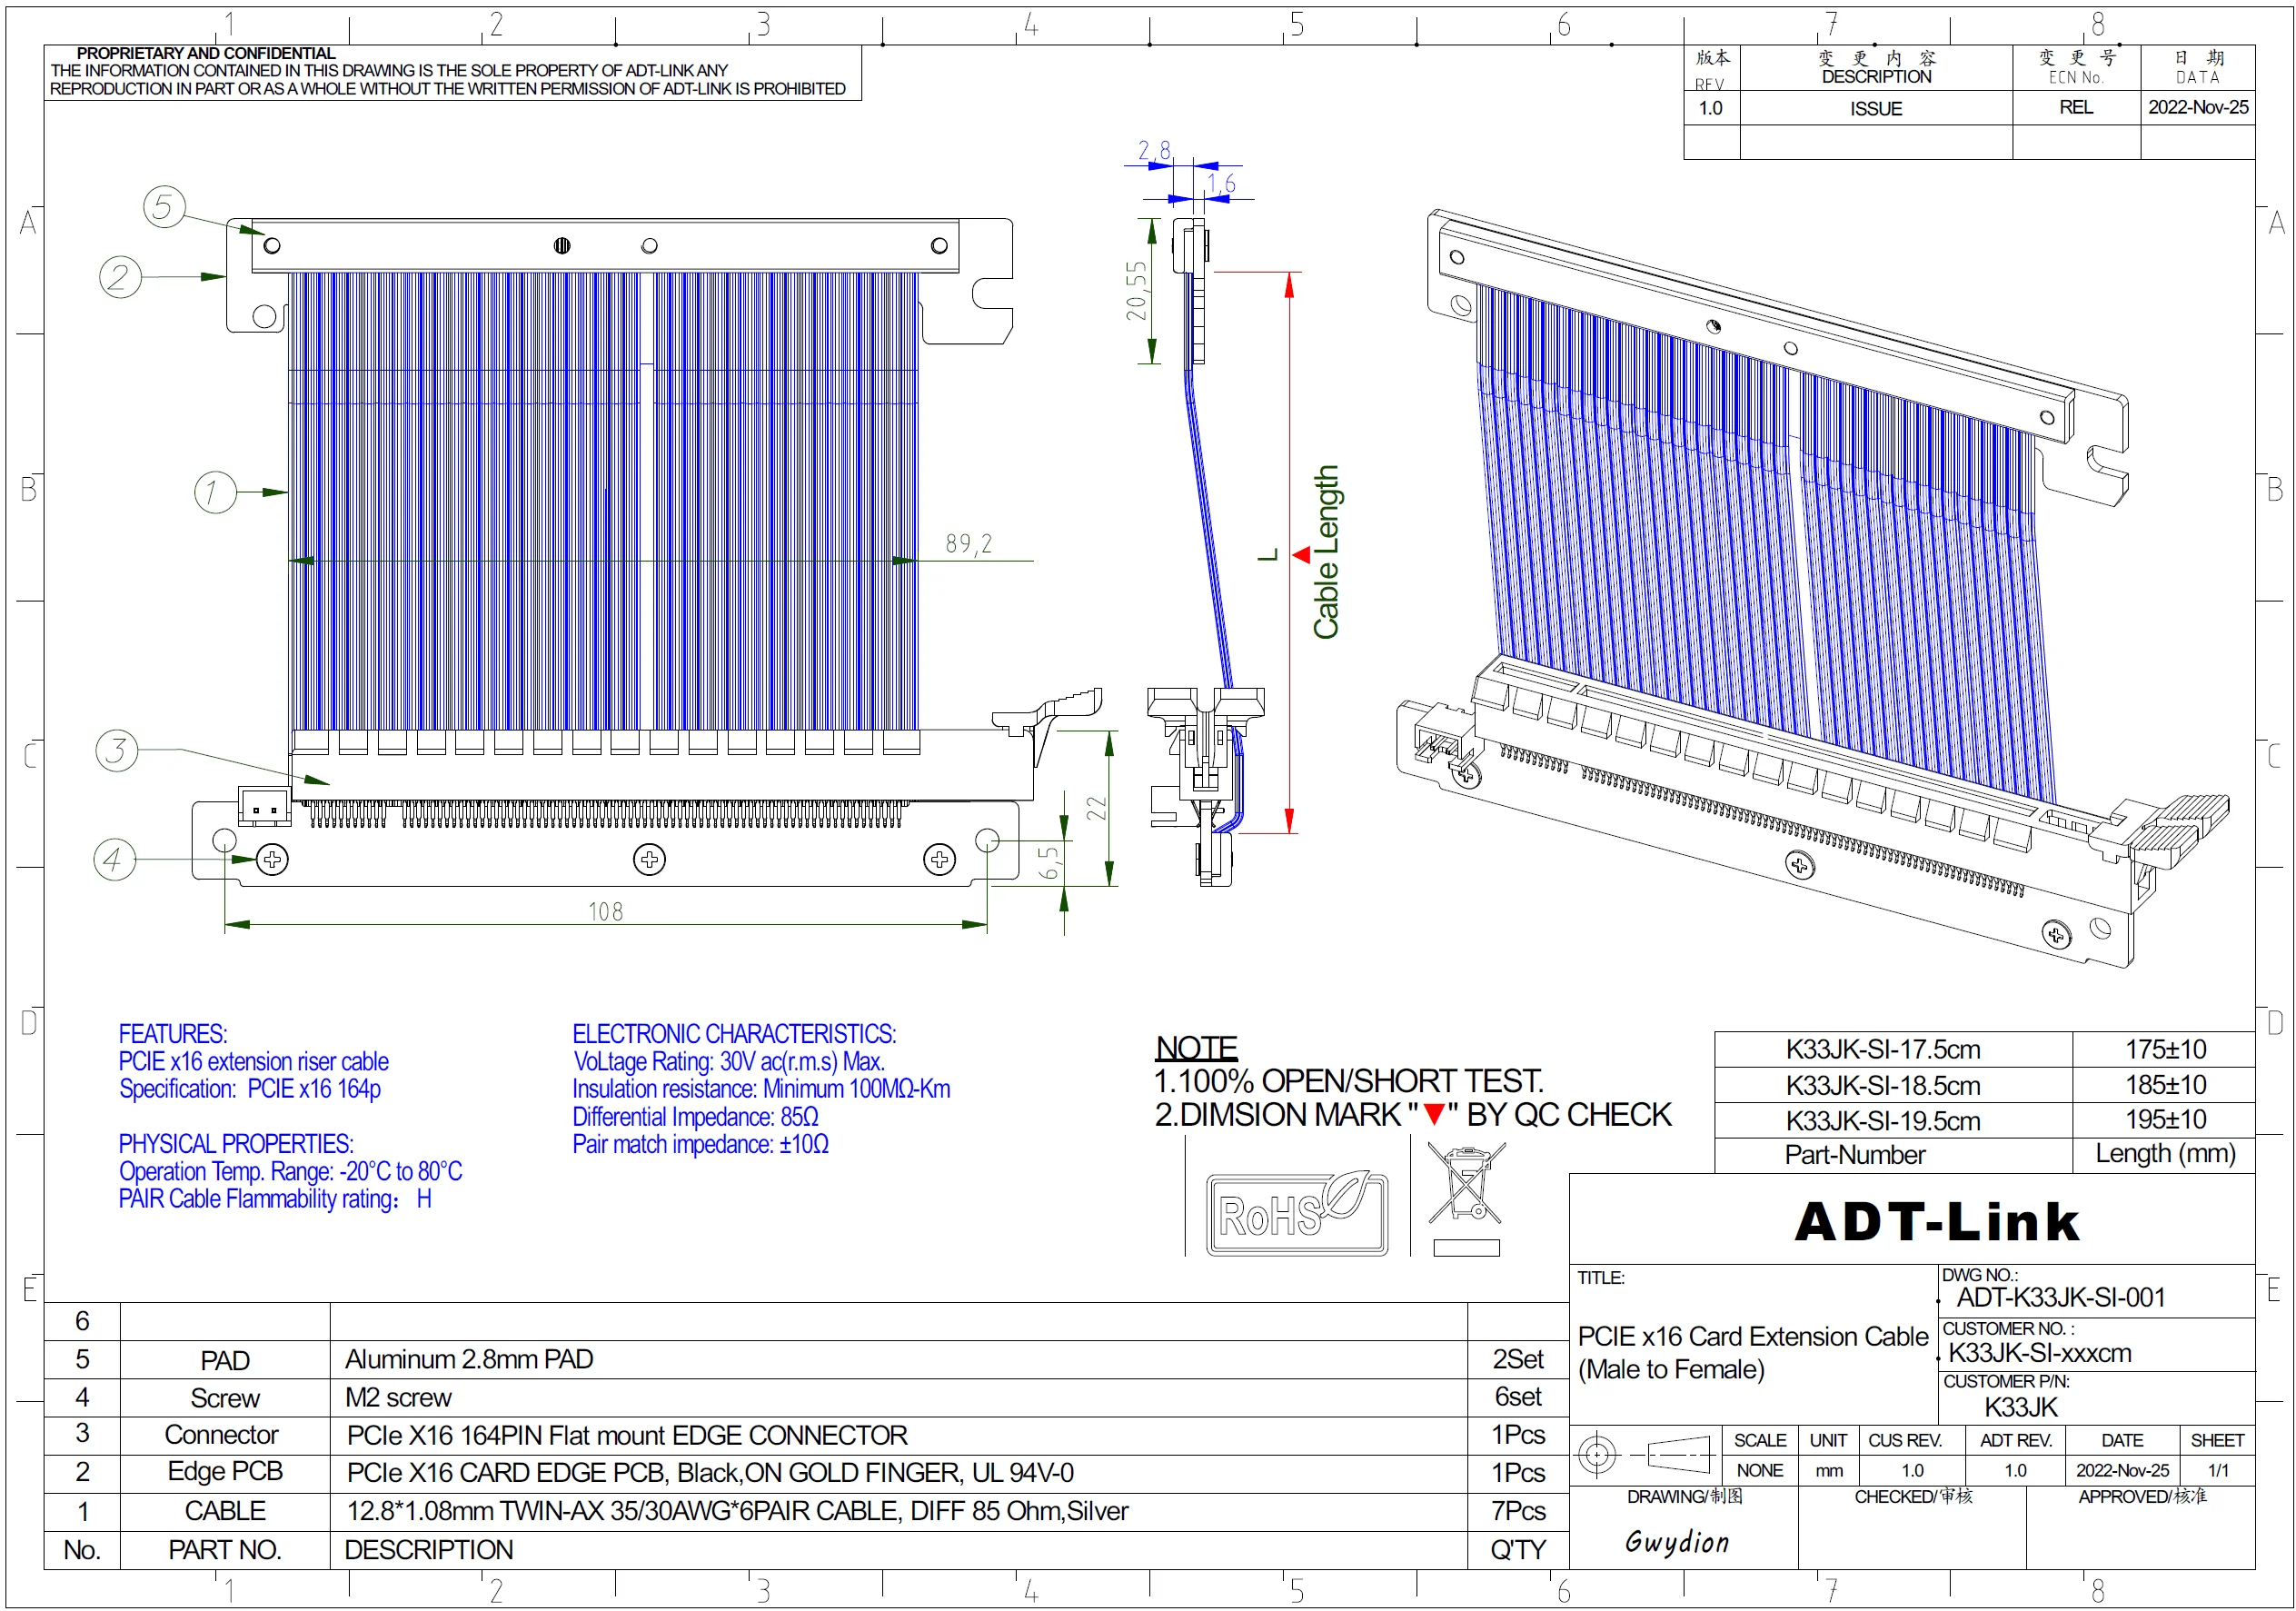This screenshot has height=1611, width=2296.
Task: Click the Gwydion drafter signature
Action: pyautogui.click(x=1677, y=1542)
